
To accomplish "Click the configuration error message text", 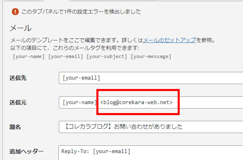I will pos(81,12).
